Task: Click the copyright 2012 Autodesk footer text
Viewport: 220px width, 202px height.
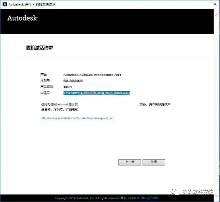Action: click(87, 198)
